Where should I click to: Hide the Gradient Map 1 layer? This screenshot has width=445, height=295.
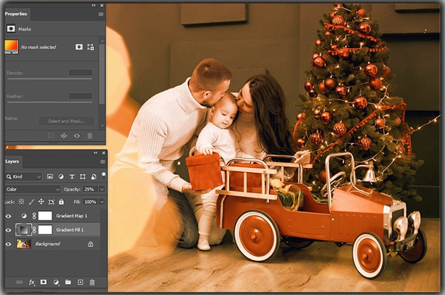(x=8, y=216)
